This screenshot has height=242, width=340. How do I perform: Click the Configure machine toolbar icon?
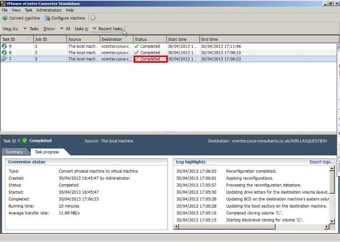coord(47,18)
